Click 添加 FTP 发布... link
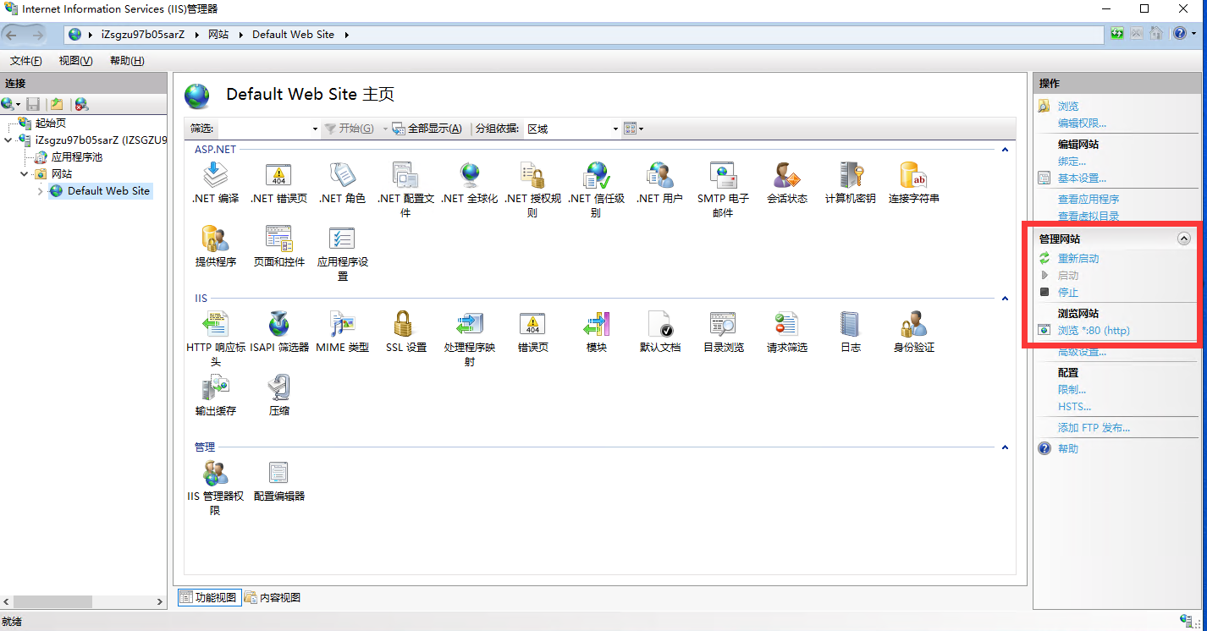The height and width of the screenshot is (631, 1207). pyautogui.click(x=1094, y=428)
